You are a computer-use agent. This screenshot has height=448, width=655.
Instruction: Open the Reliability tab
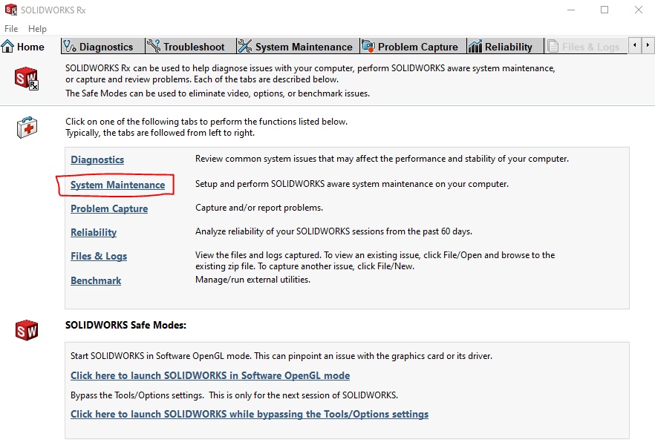(x=505, y=46)
